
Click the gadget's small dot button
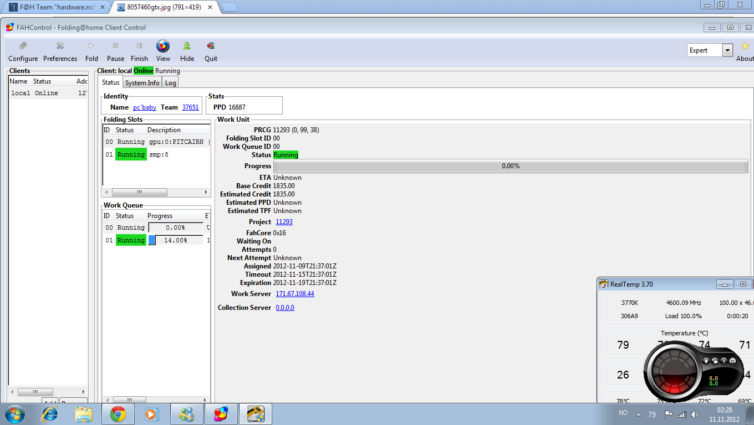(x=724, y=361)
